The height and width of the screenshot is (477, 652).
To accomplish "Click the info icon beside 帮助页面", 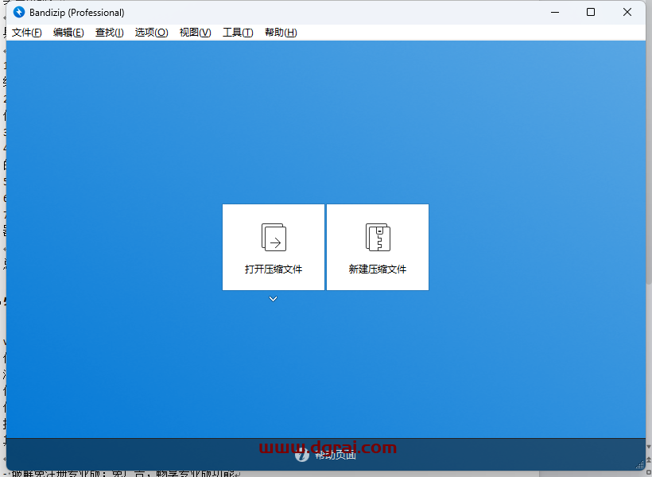I will (302, 455).
